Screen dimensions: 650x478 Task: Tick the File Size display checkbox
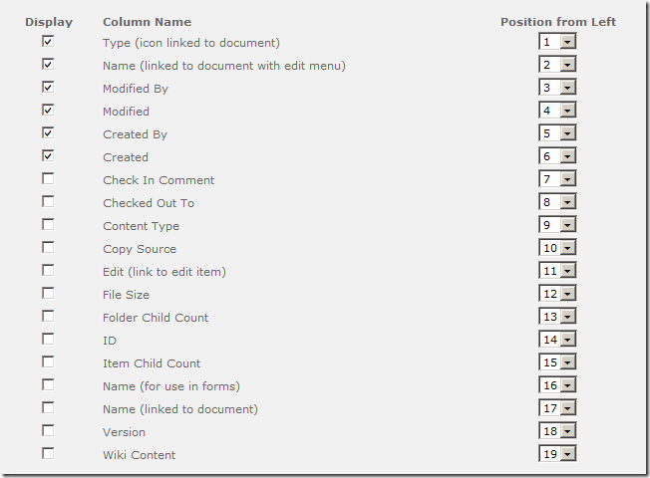pyautogui.click(x=48, y=294)
